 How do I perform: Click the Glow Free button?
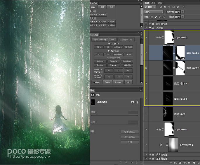(x=127, y=61)
